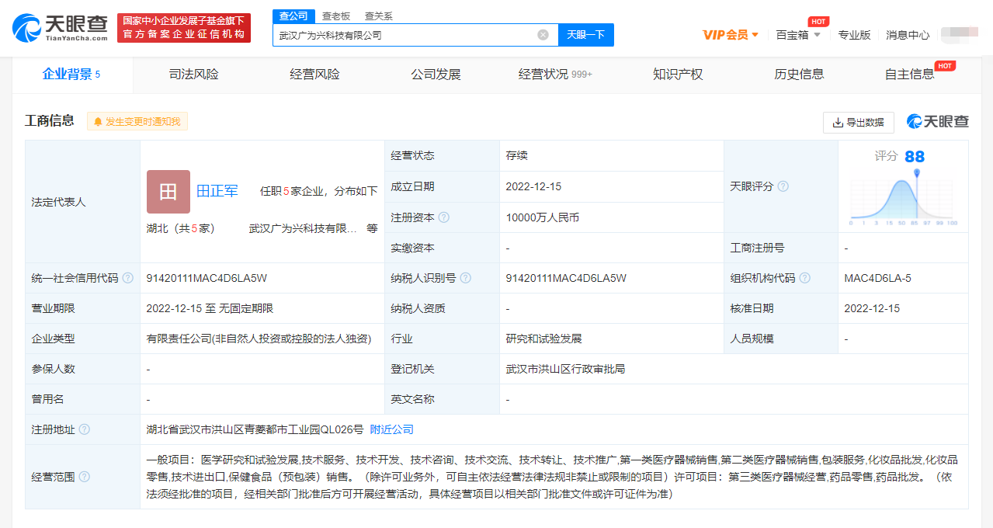Click the 湖北省武汉市洪山区 registered address text

click(x=255, y=429)
